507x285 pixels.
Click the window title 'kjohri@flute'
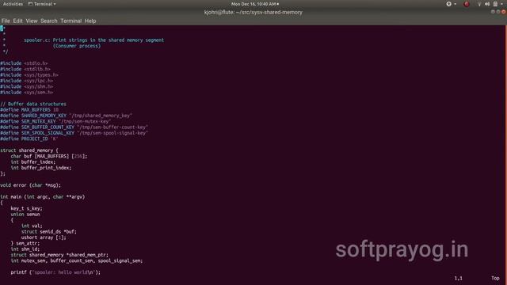pyautogui.click(x=253, y=13)
